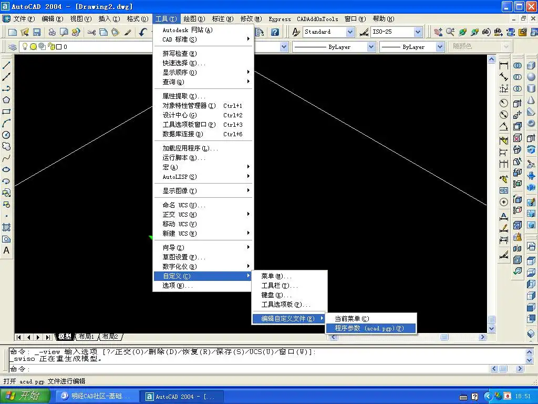
Task: Click the Angular Dimension icon
Action: [x=504, y=126]
